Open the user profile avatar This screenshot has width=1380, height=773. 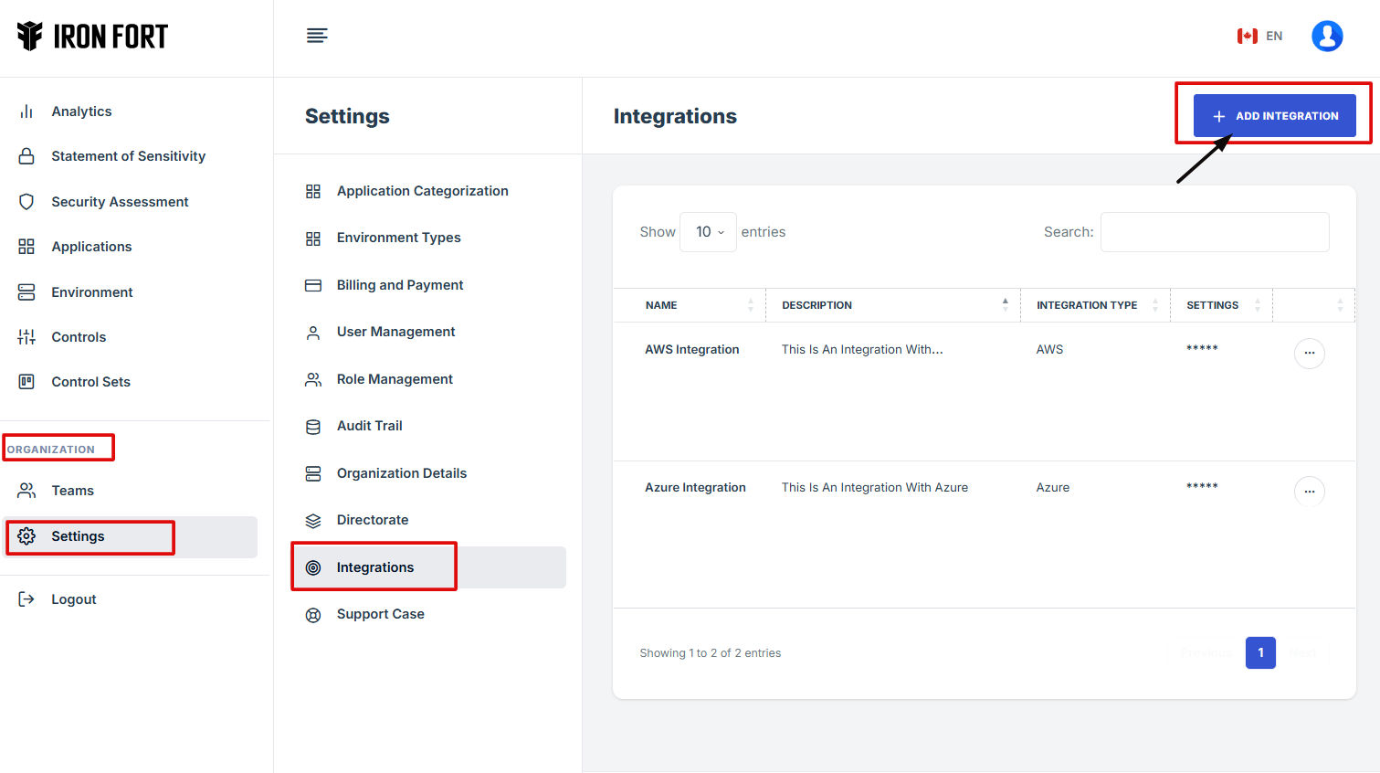point(1326,37)
